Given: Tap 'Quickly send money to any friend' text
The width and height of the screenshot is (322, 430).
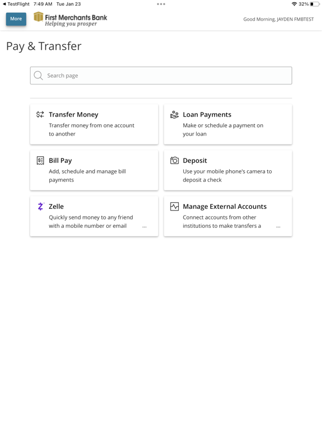Looking at the screenshot, I should coord(91,217).
